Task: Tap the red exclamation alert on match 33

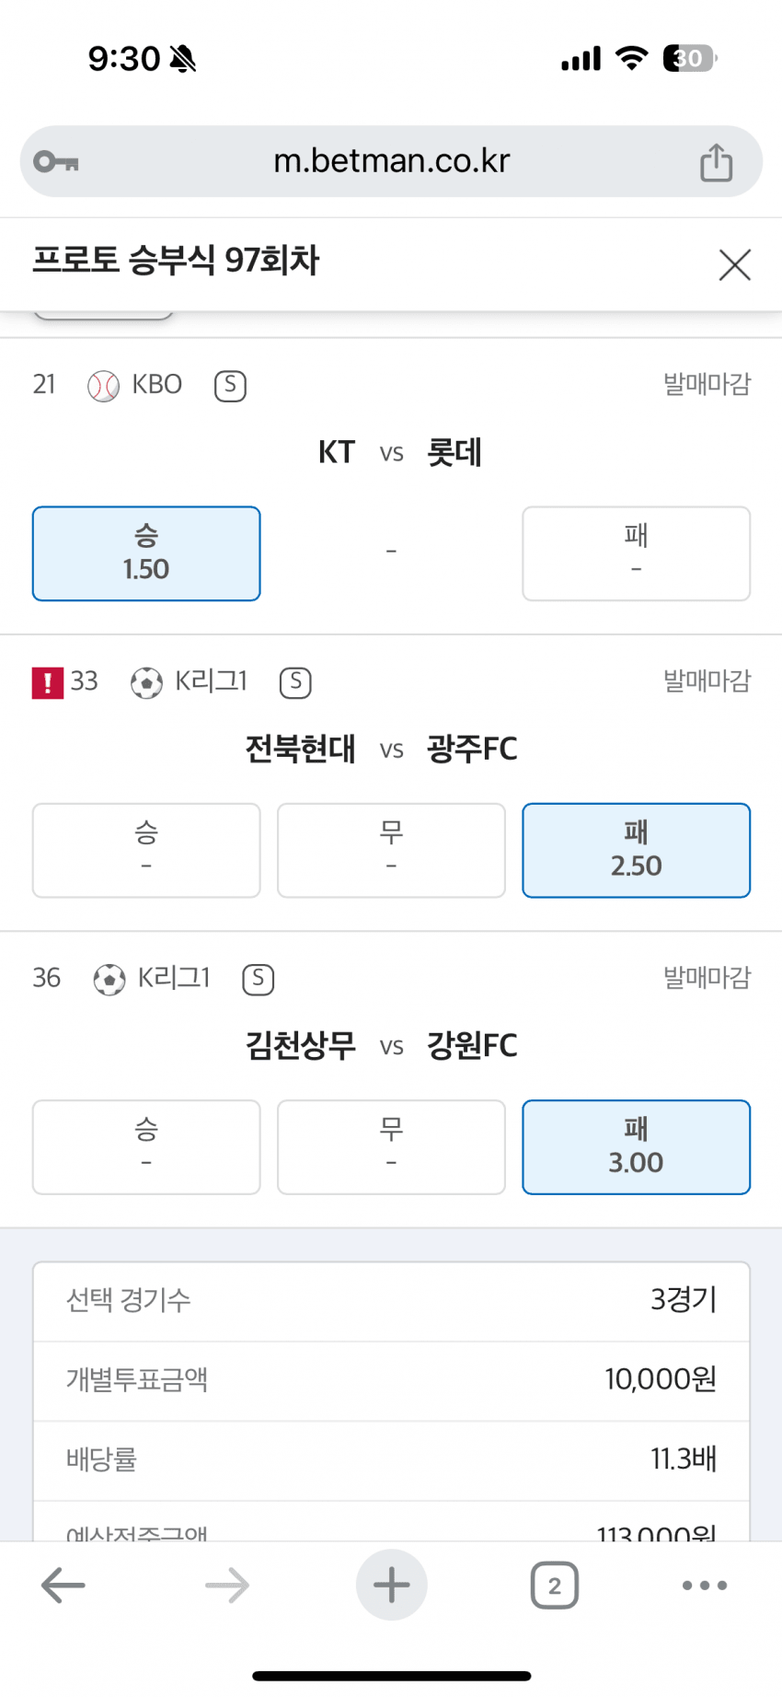Action: pyautogui.click(x=48, y=682)
